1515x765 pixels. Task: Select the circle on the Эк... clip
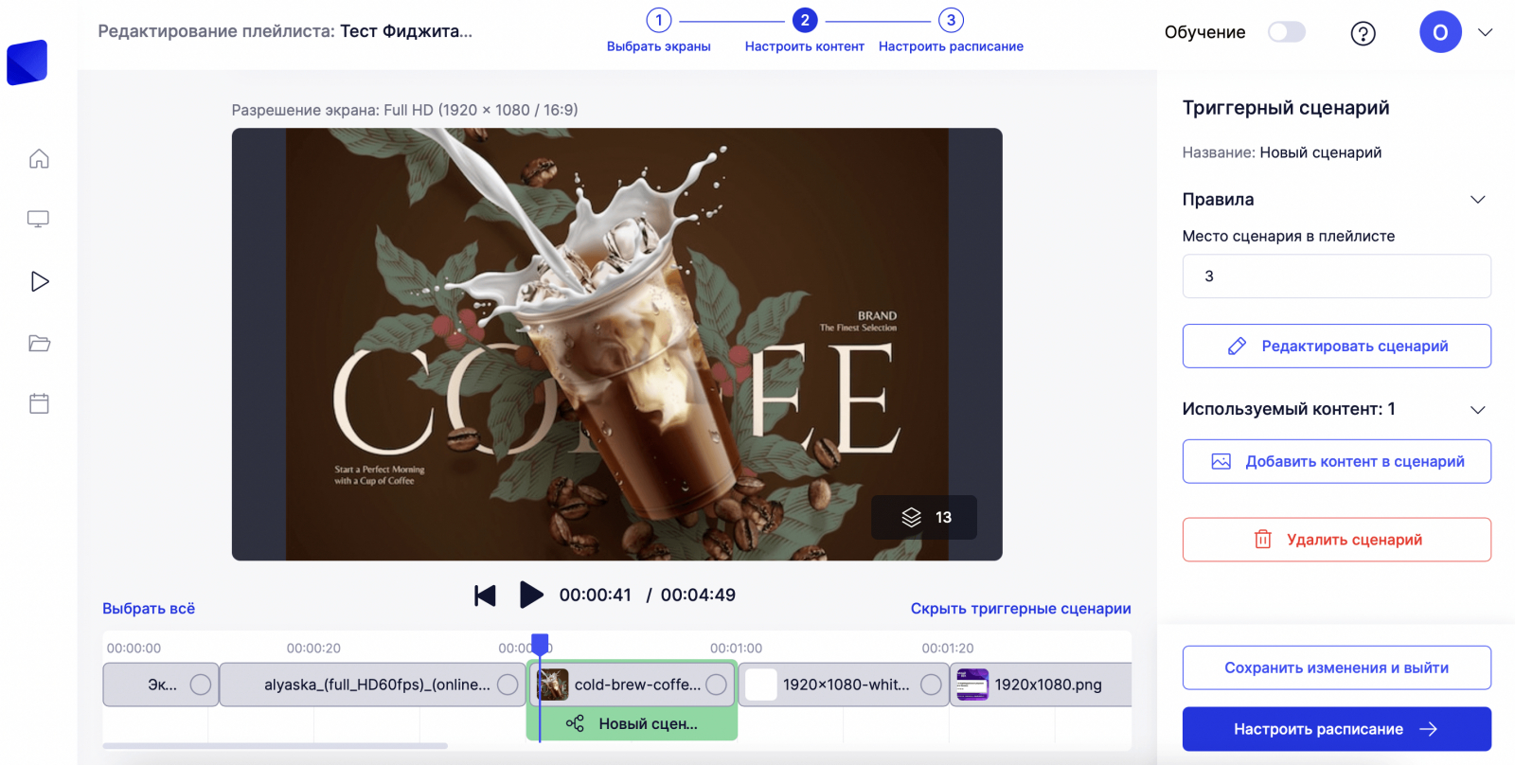[201, 685]
